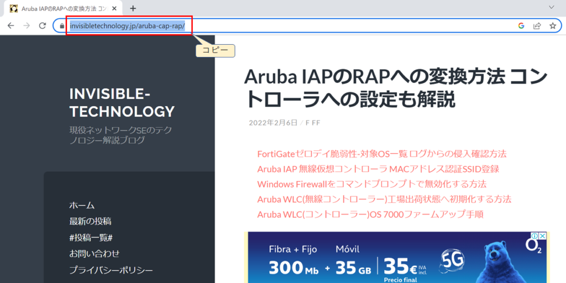Go to ホーム in sidebar menu

coord(82,206)
